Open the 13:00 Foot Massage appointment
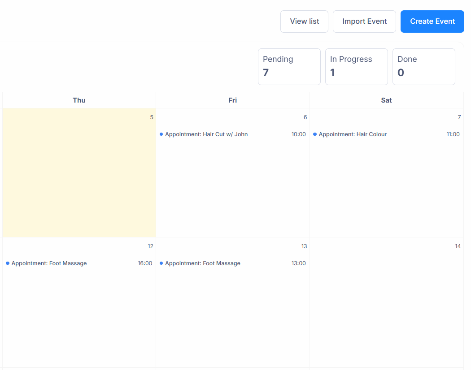The width and height of the screenshot is (471, 370). 203,263
